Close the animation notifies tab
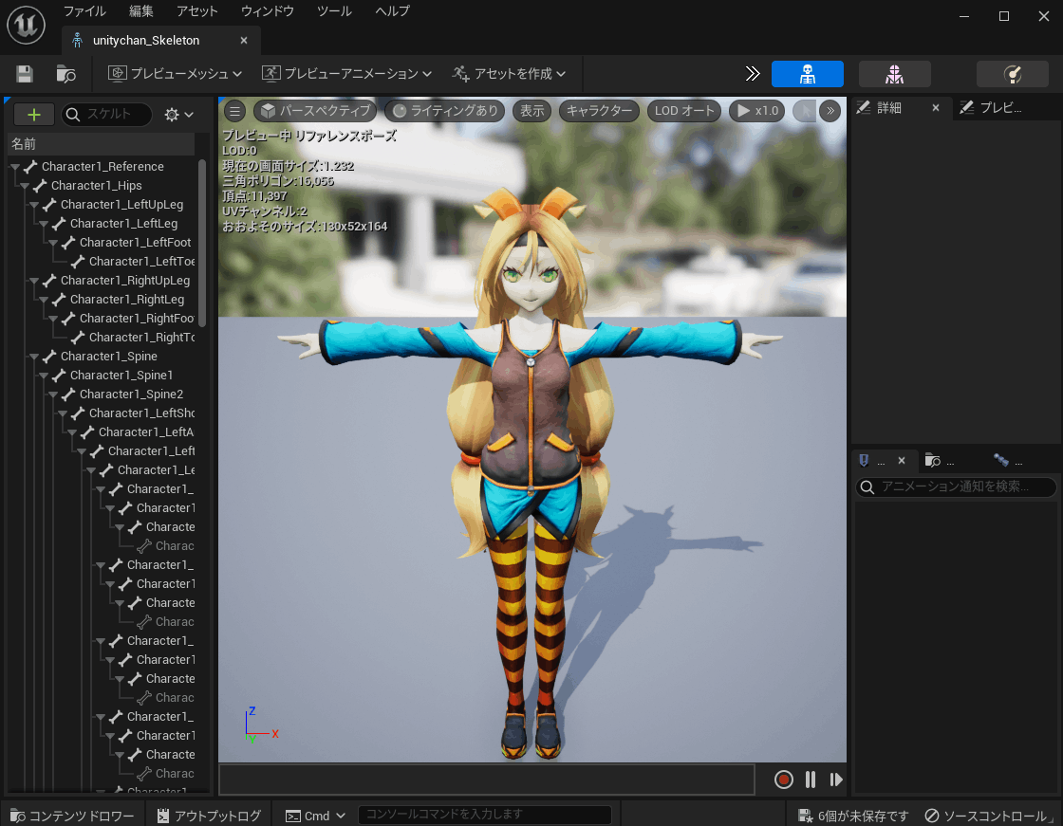Image resolution: width=1063 pixels, height=826 pixels. point(902,461)
